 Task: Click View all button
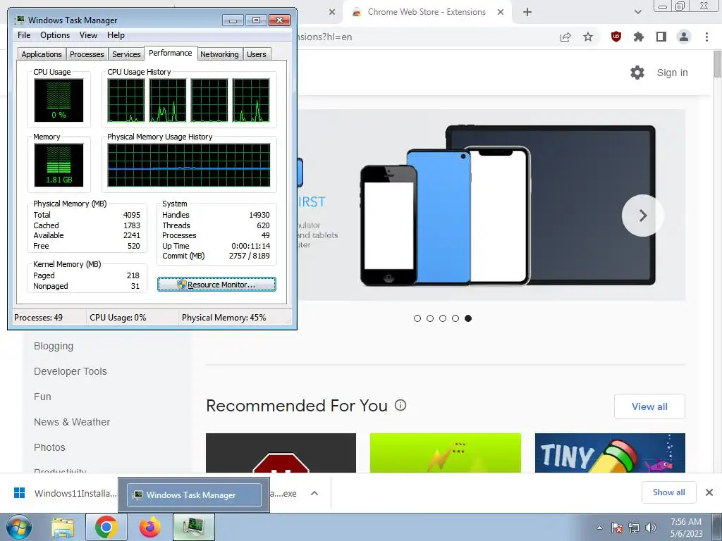(649, 406)
